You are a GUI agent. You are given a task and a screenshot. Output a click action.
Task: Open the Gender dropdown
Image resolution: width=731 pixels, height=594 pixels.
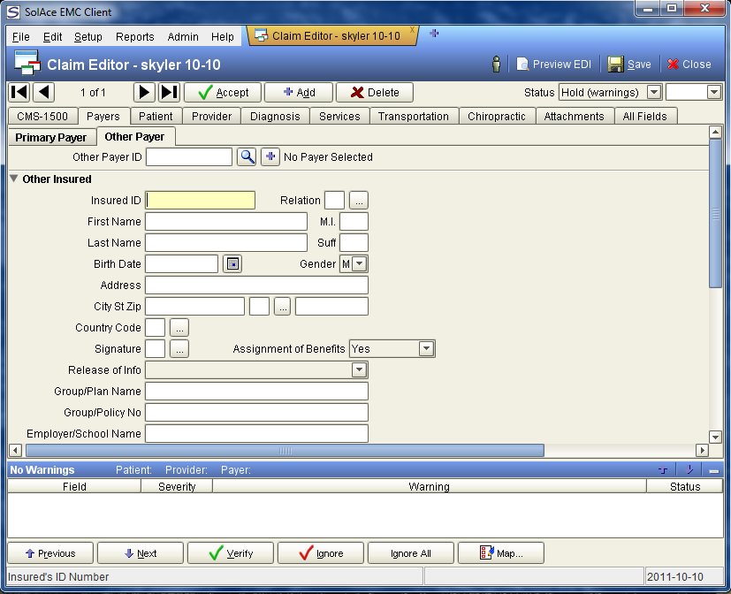tap(359, 264)
